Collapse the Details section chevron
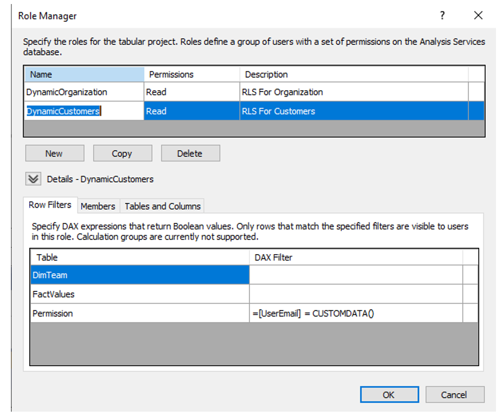The image size is (504, 418). [x=33, y=179]
